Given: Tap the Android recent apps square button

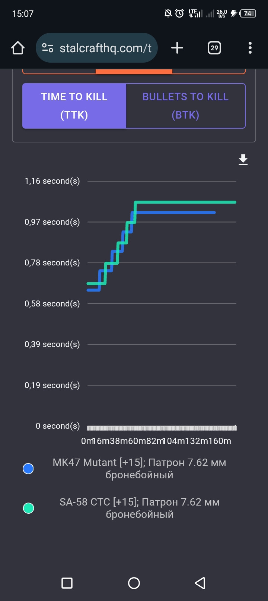Looking at the screenshot, I should (67, 583).
